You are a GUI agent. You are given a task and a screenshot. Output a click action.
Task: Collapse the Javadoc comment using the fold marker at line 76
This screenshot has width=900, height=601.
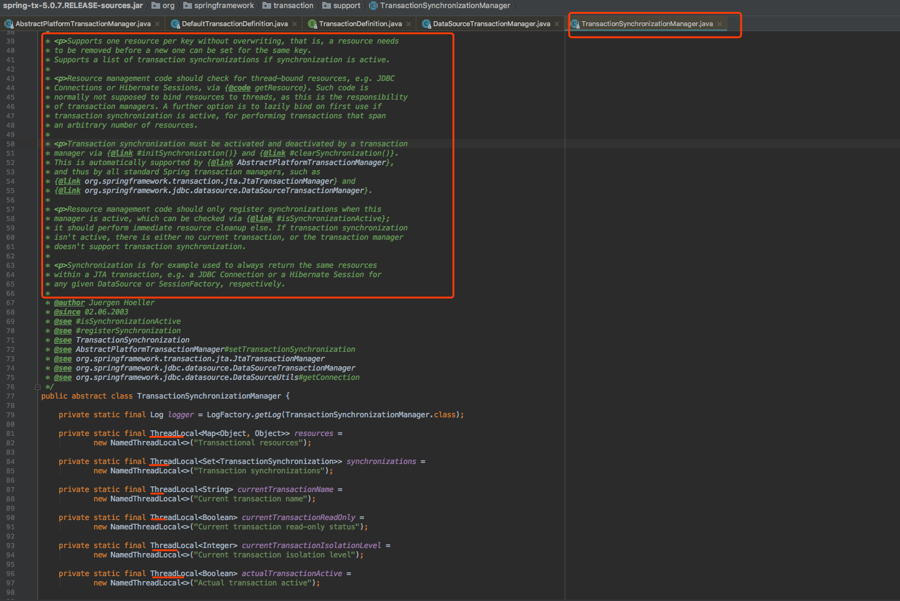pos(37,387)
